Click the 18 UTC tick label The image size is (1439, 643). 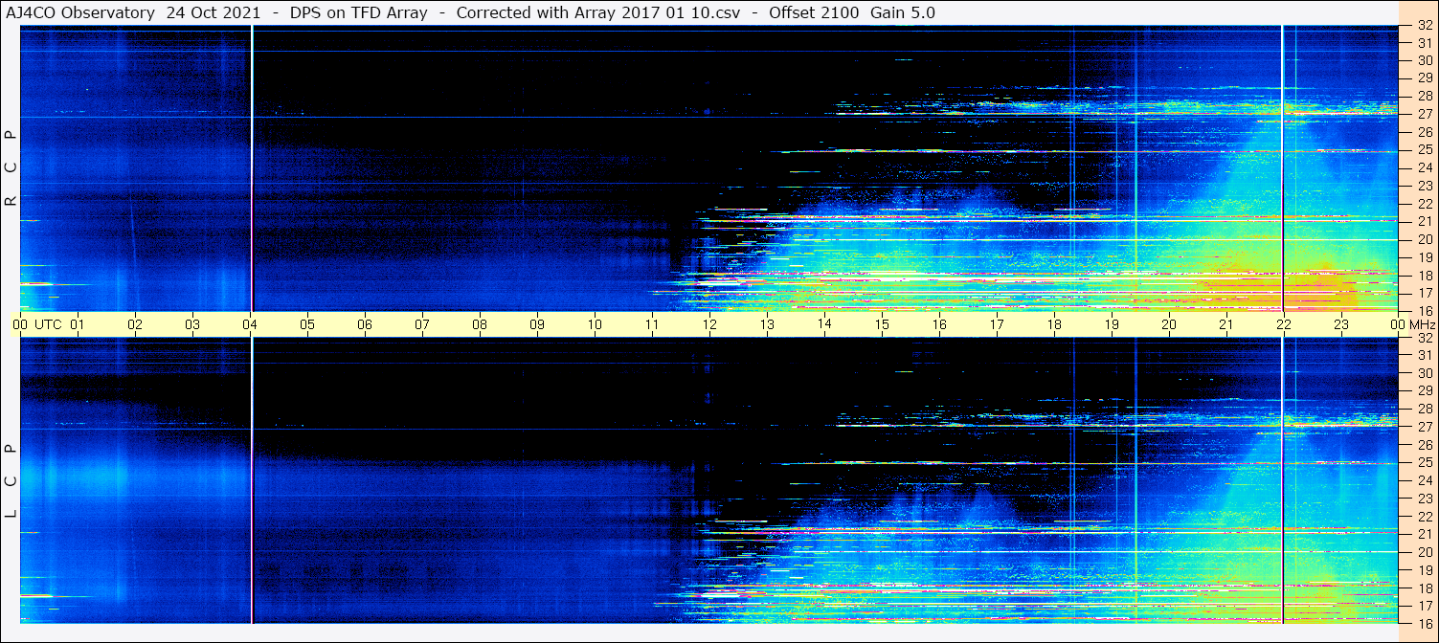click(1053, 324)
